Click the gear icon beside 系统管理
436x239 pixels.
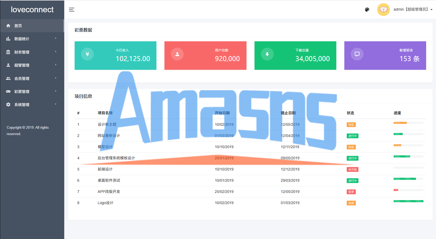point(8,104)
